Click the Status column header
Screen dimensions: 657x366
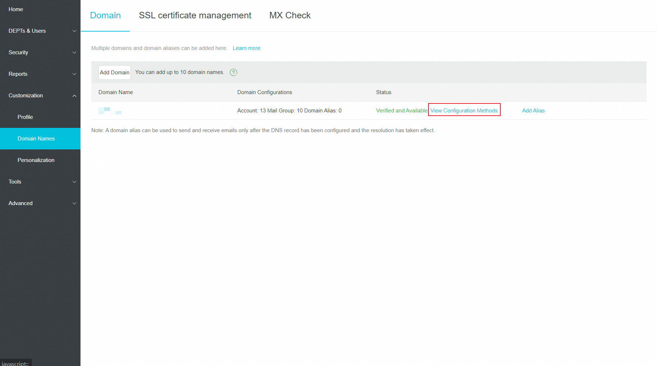pyautogui.click(x=383, y=92)
